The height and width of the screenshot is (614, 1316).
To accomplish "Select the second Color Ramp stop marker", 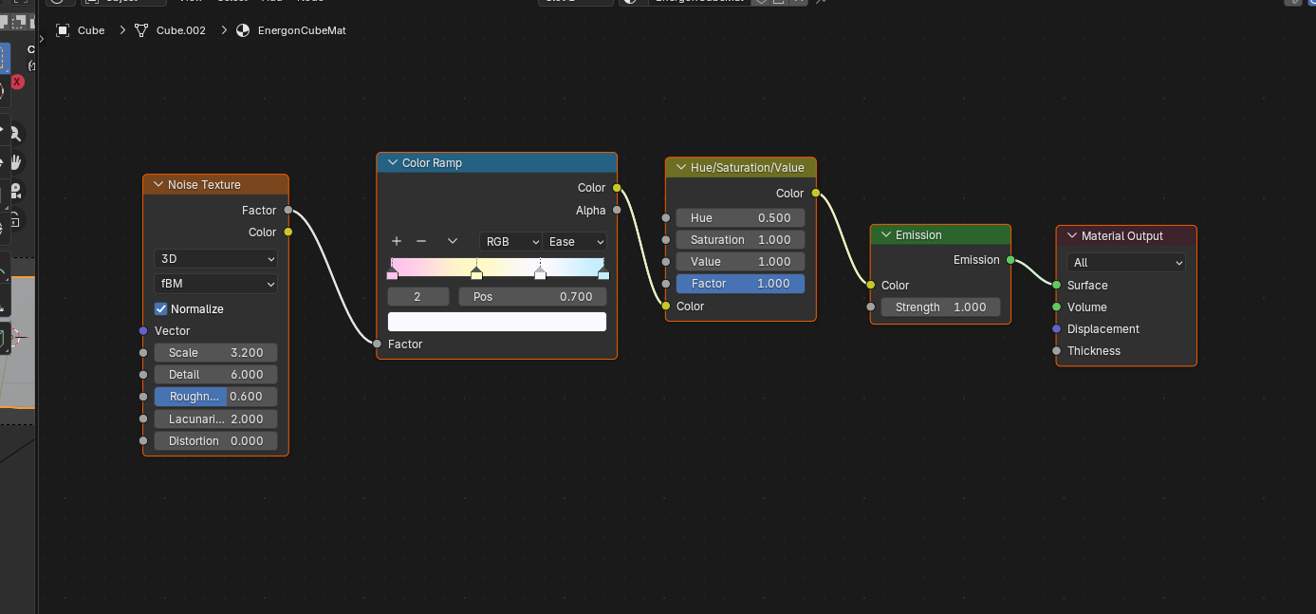I will 477,275.
